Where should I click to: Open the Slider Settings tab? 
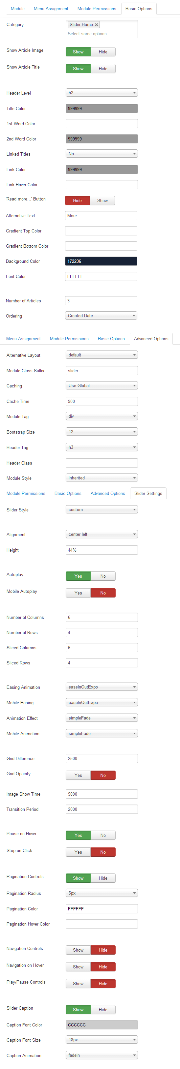pos(148,493)
